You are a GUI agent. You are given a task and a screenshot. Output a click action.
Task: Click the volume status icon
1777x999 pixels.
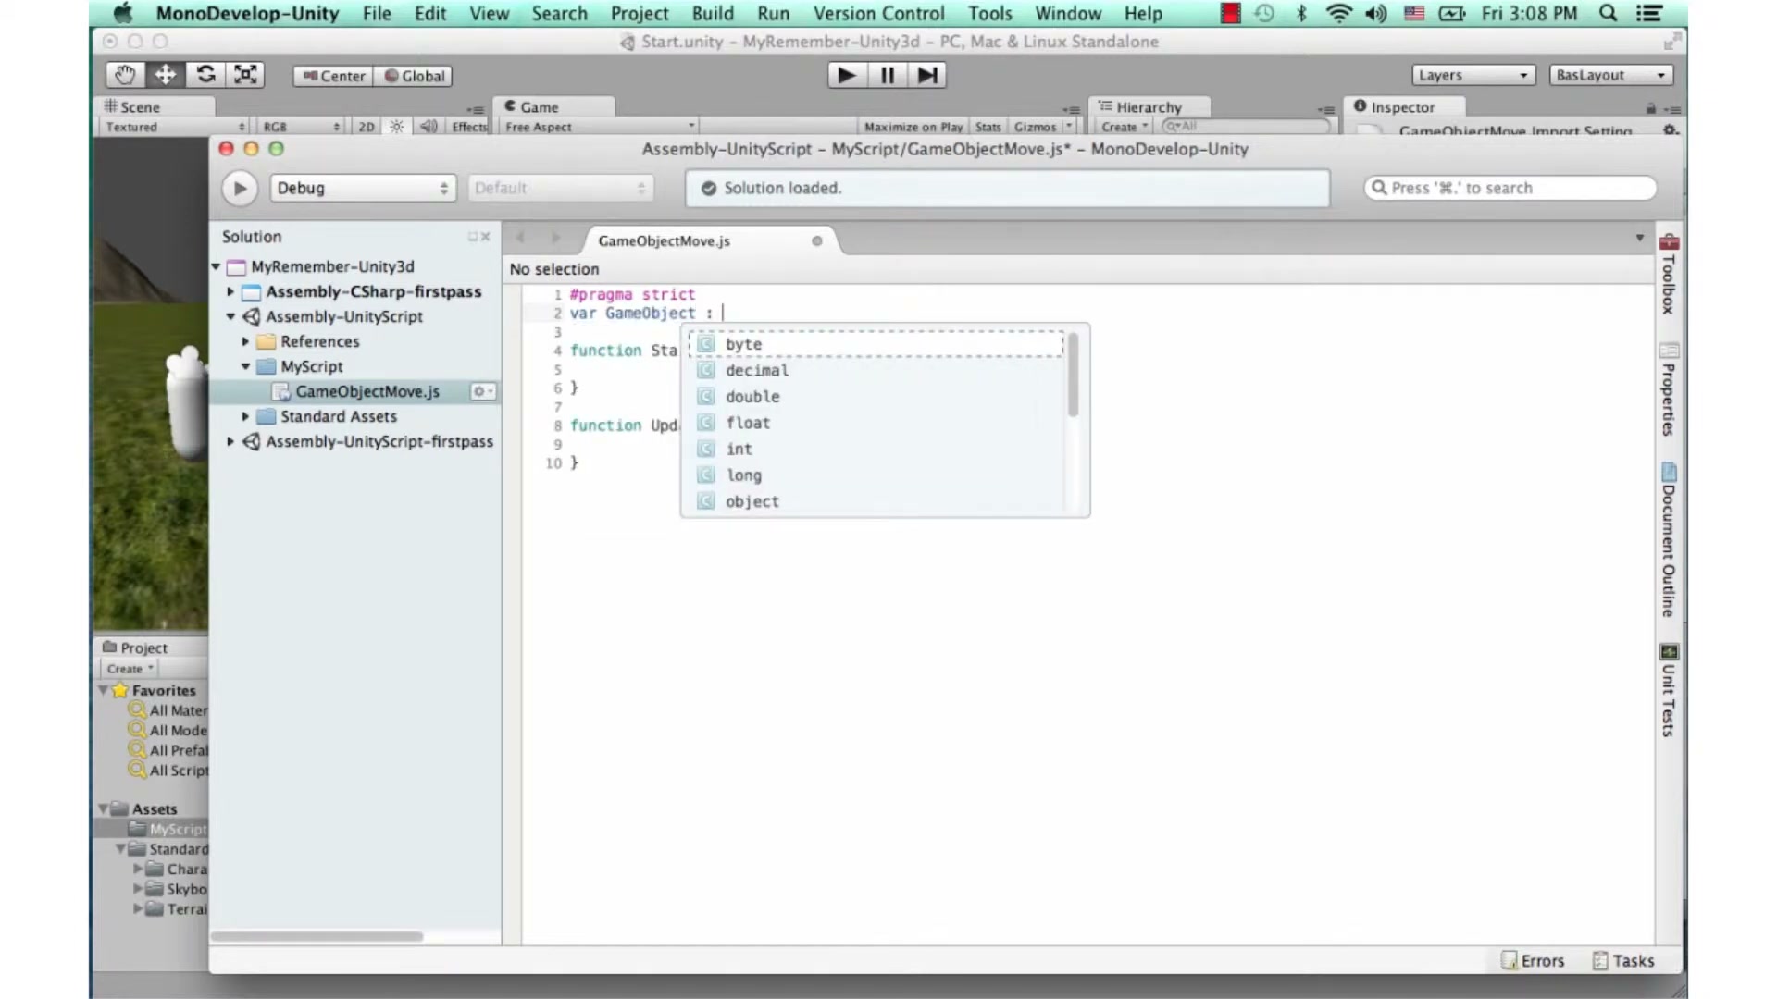click(1375, 13)
